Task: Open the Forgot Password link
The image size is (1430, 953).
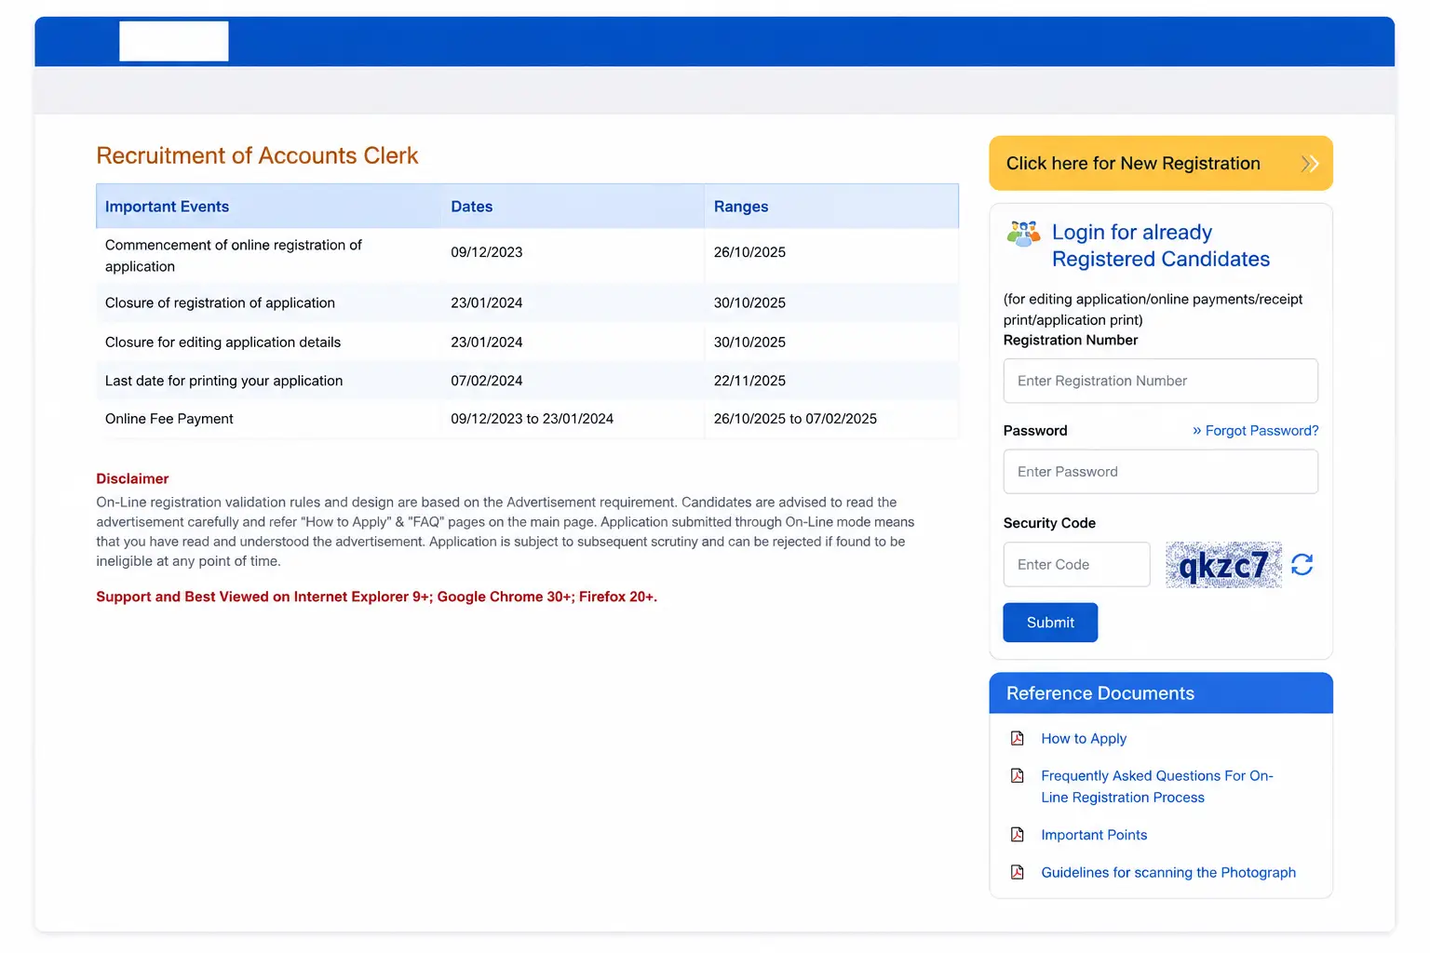Action: pyautogui.click(x=1255, y=431)
